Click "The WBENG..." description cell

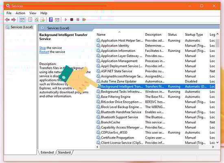155,107
